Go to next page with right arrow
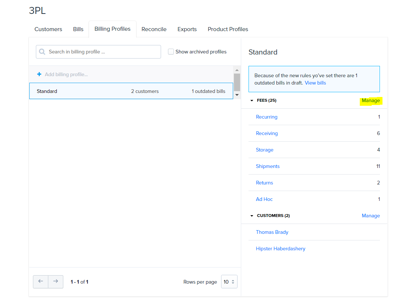The height and width of the screenshot is (303, 407). point(56,281)
